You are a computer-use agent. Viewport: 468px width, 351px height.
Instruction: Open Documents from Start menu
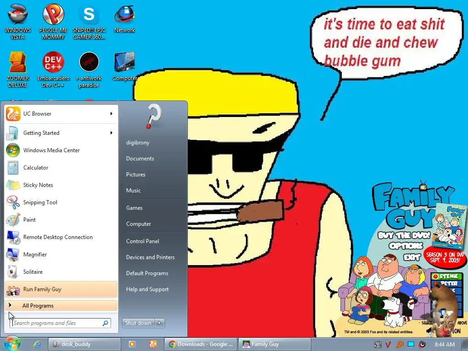point(140,159)
